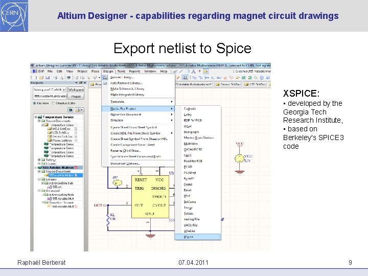This screenshot has width=368, height=276.
Task: Click the place text string 'A' icon
Action: click(x=193, y=72)
